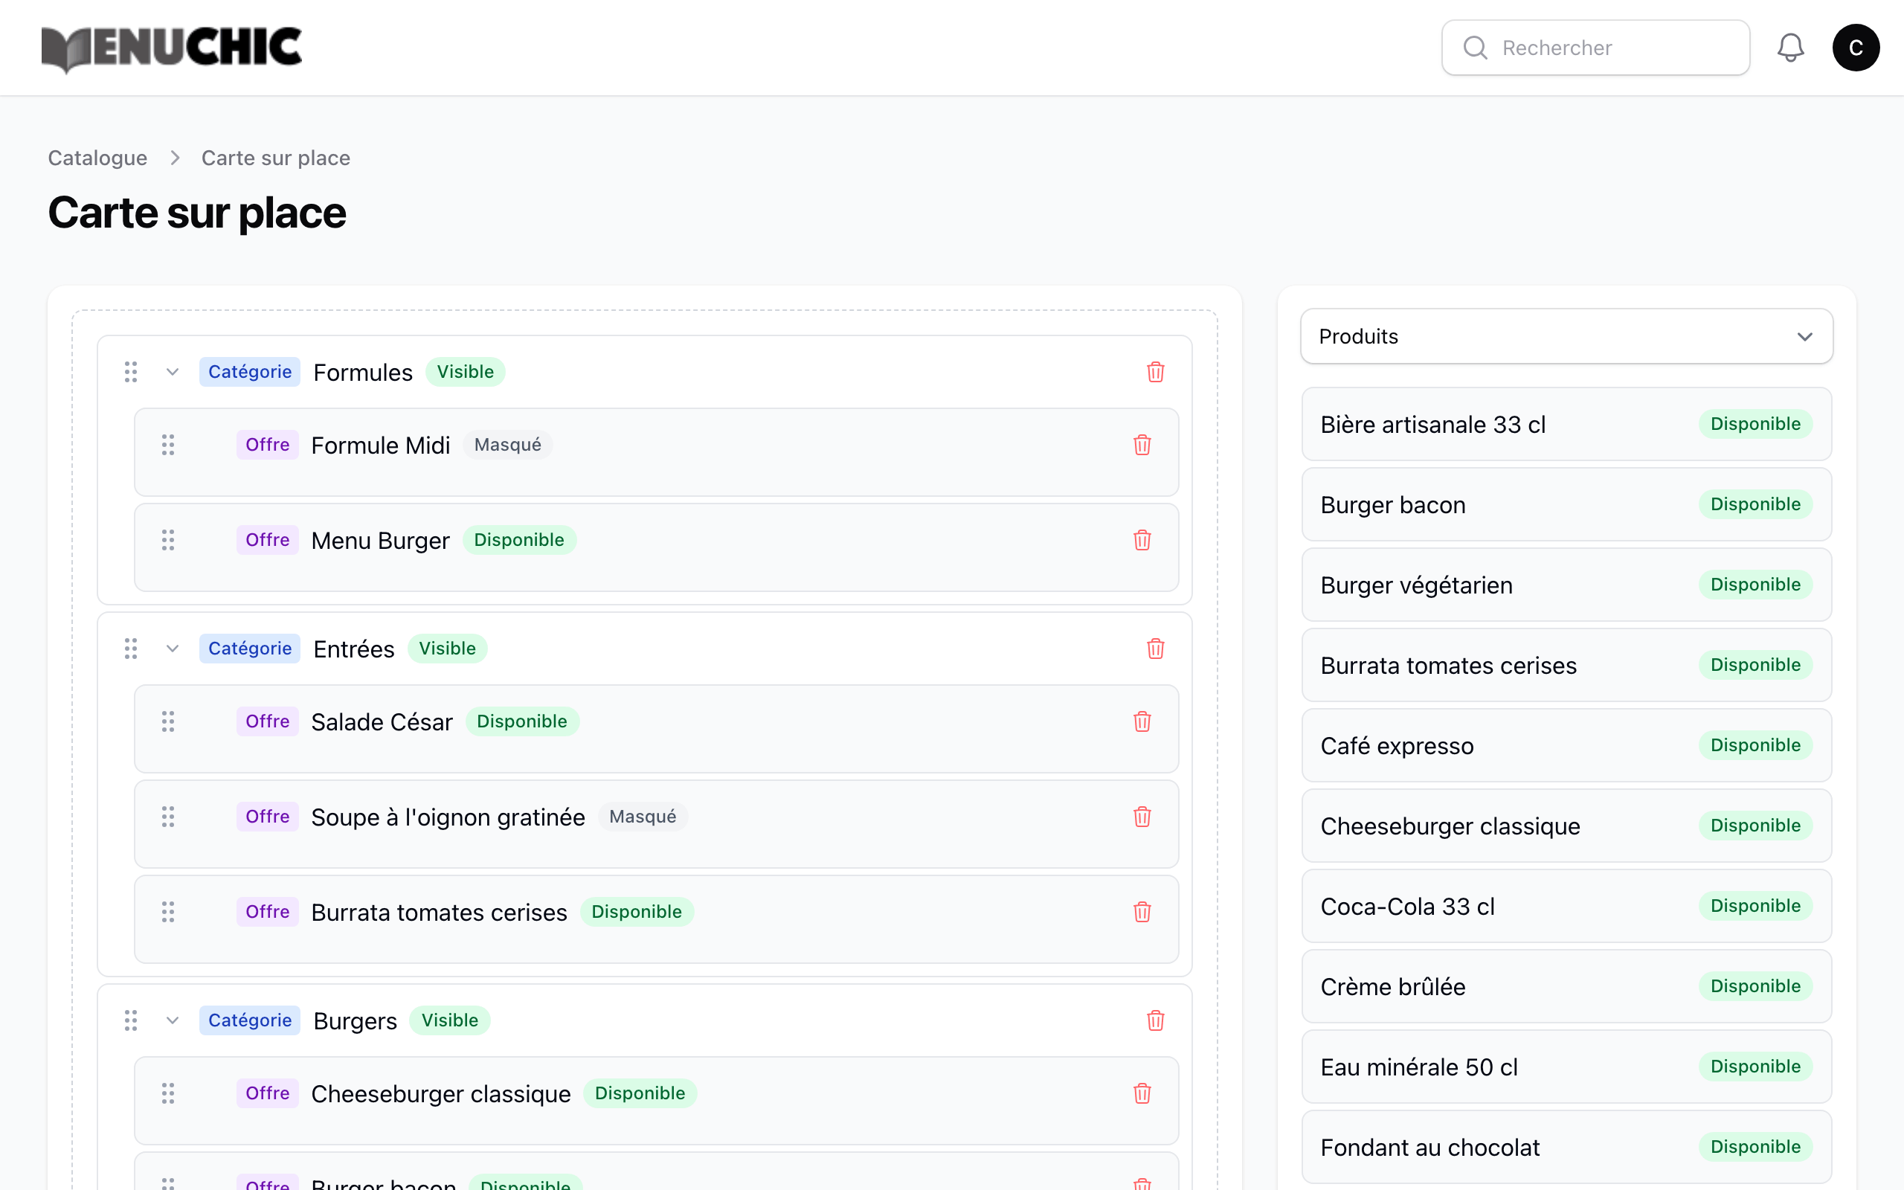Remove Burrata tomates cerises offer with trash icon
The width and height of the screenshot is (1904, 1190).
click(1142, 911)
